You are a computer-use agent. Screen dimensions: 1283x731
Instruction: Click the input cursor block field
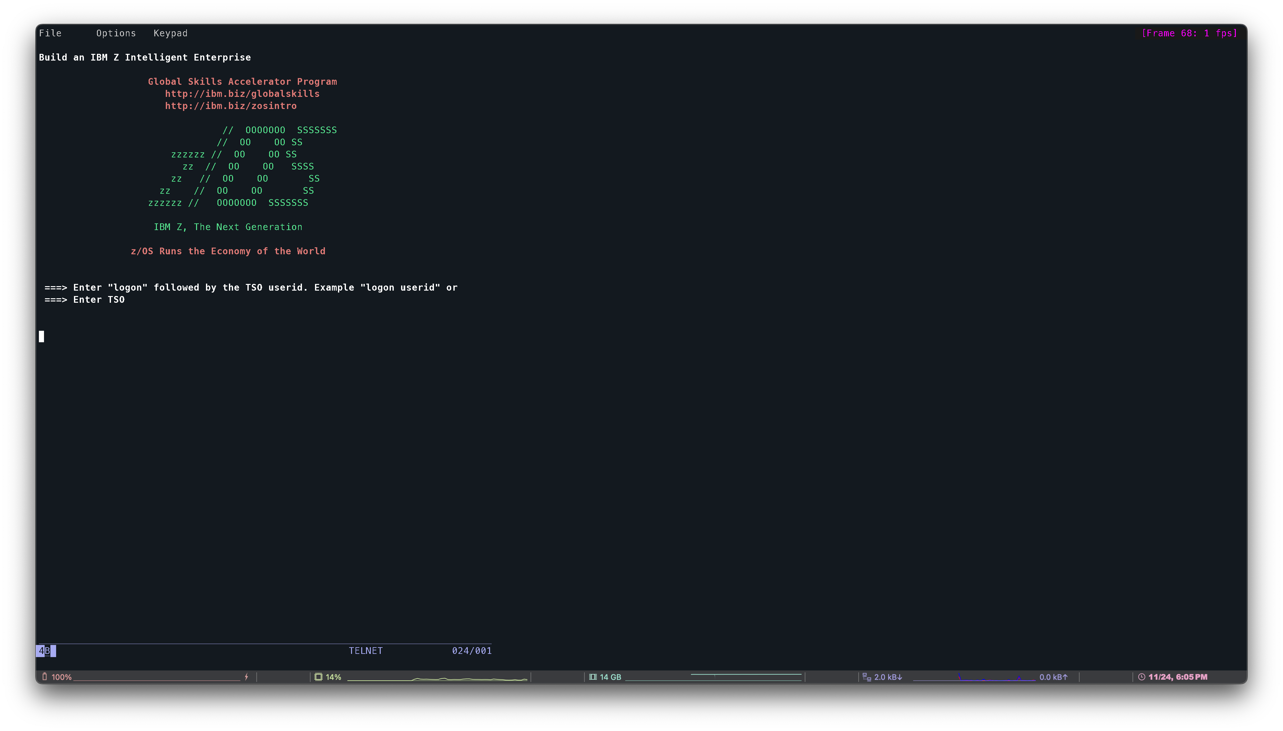(x=42, y=337)
